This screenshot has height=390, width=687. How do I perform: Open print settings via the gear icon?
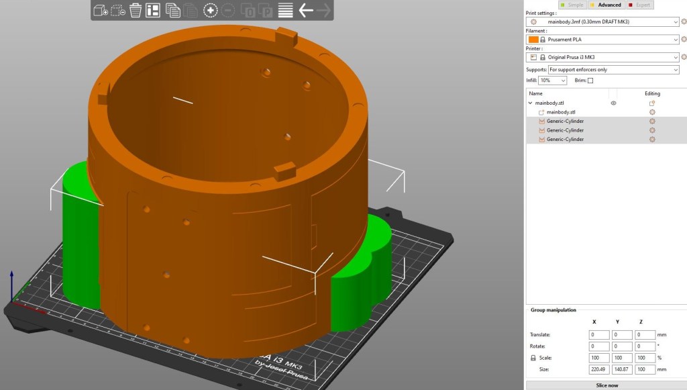click(x=683, y=21)
